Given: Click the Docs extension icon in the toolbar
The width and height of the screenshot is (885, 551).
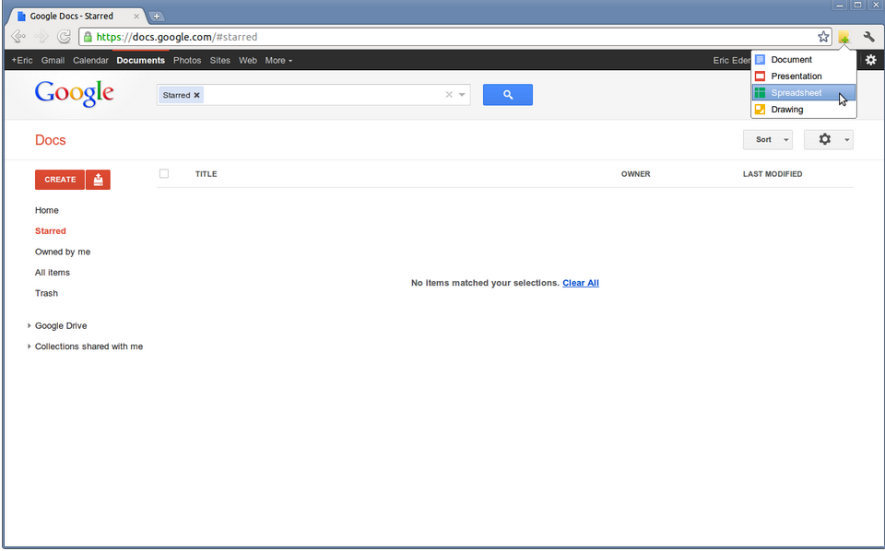Looking at the screenshot, I should [x=844, y=37].
